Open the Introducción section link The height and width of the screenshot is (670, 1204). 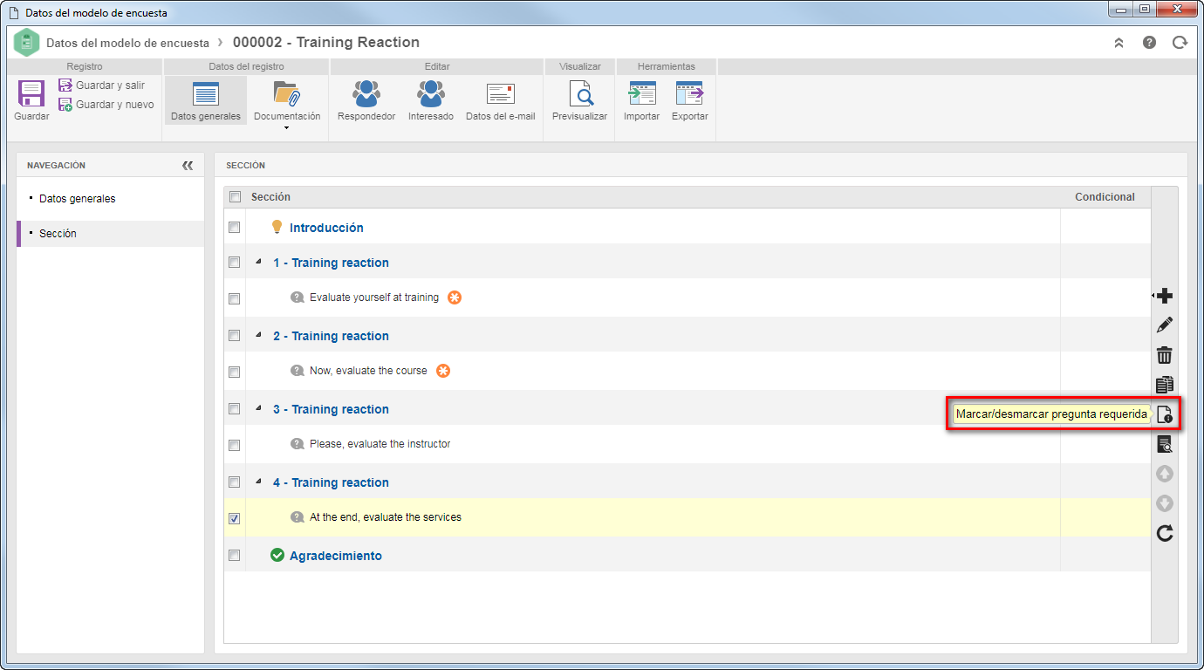point(326,228)
